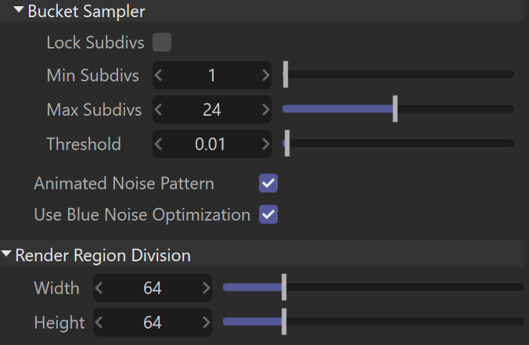This screenshot has width=529, height=345.
Task: Disable Animated Noise Pattern checkbox
Action: (x=268, y=183)
